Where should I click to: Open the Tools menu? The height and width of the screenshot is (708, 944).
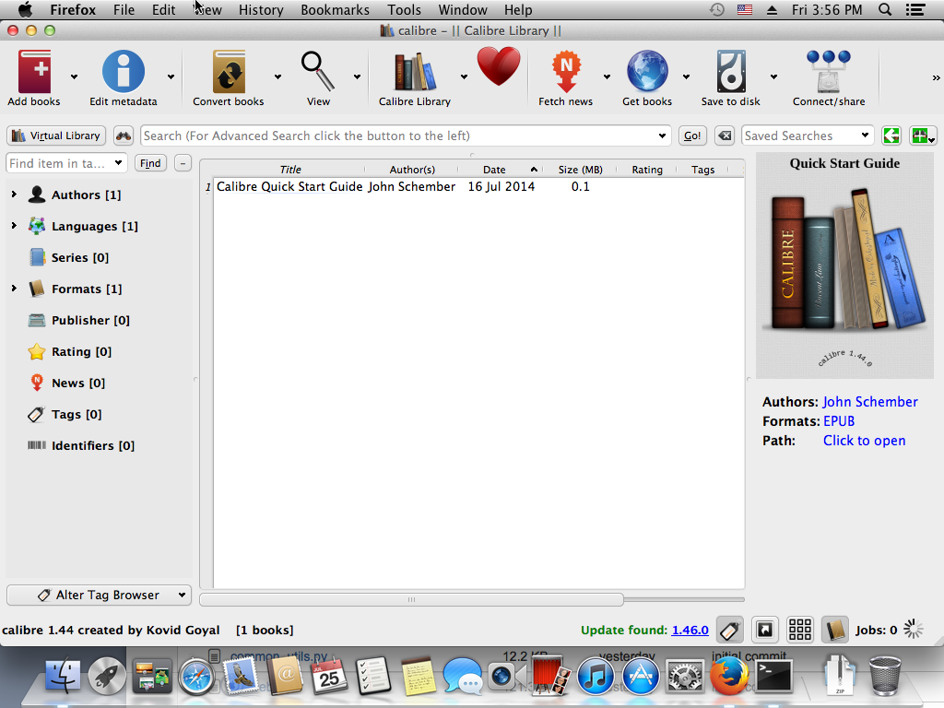404,9
